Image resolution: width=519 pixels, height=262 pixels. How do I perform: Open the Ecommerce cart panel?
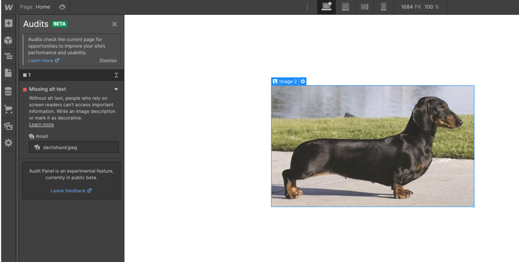(8, 109)
